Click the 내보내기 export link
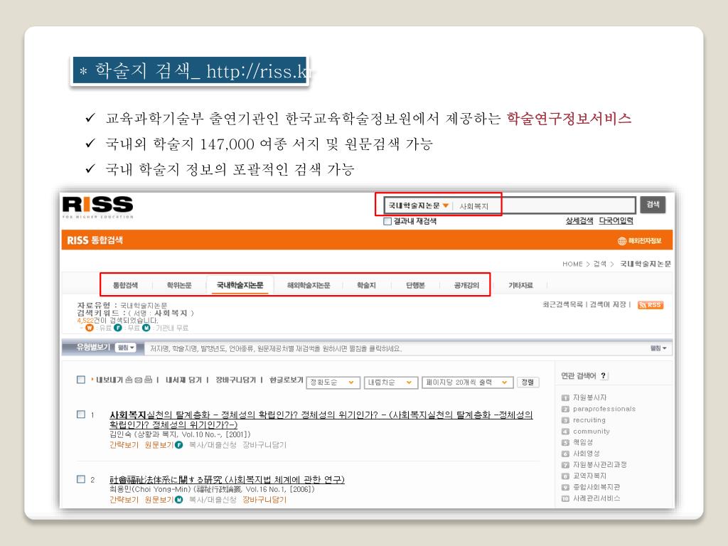This screenshot has width=728, height=546. [109, 380]
